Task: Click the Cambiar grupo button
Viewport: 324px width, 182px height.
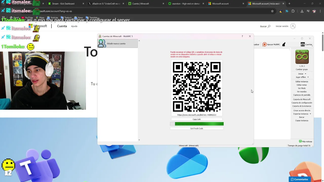Action: coord(302,69)
